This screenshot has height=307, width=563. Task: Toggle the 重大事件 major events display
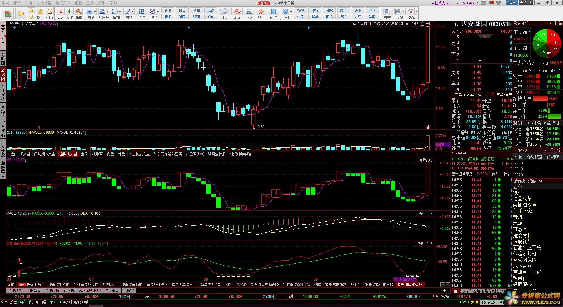[x=360, y=23]
